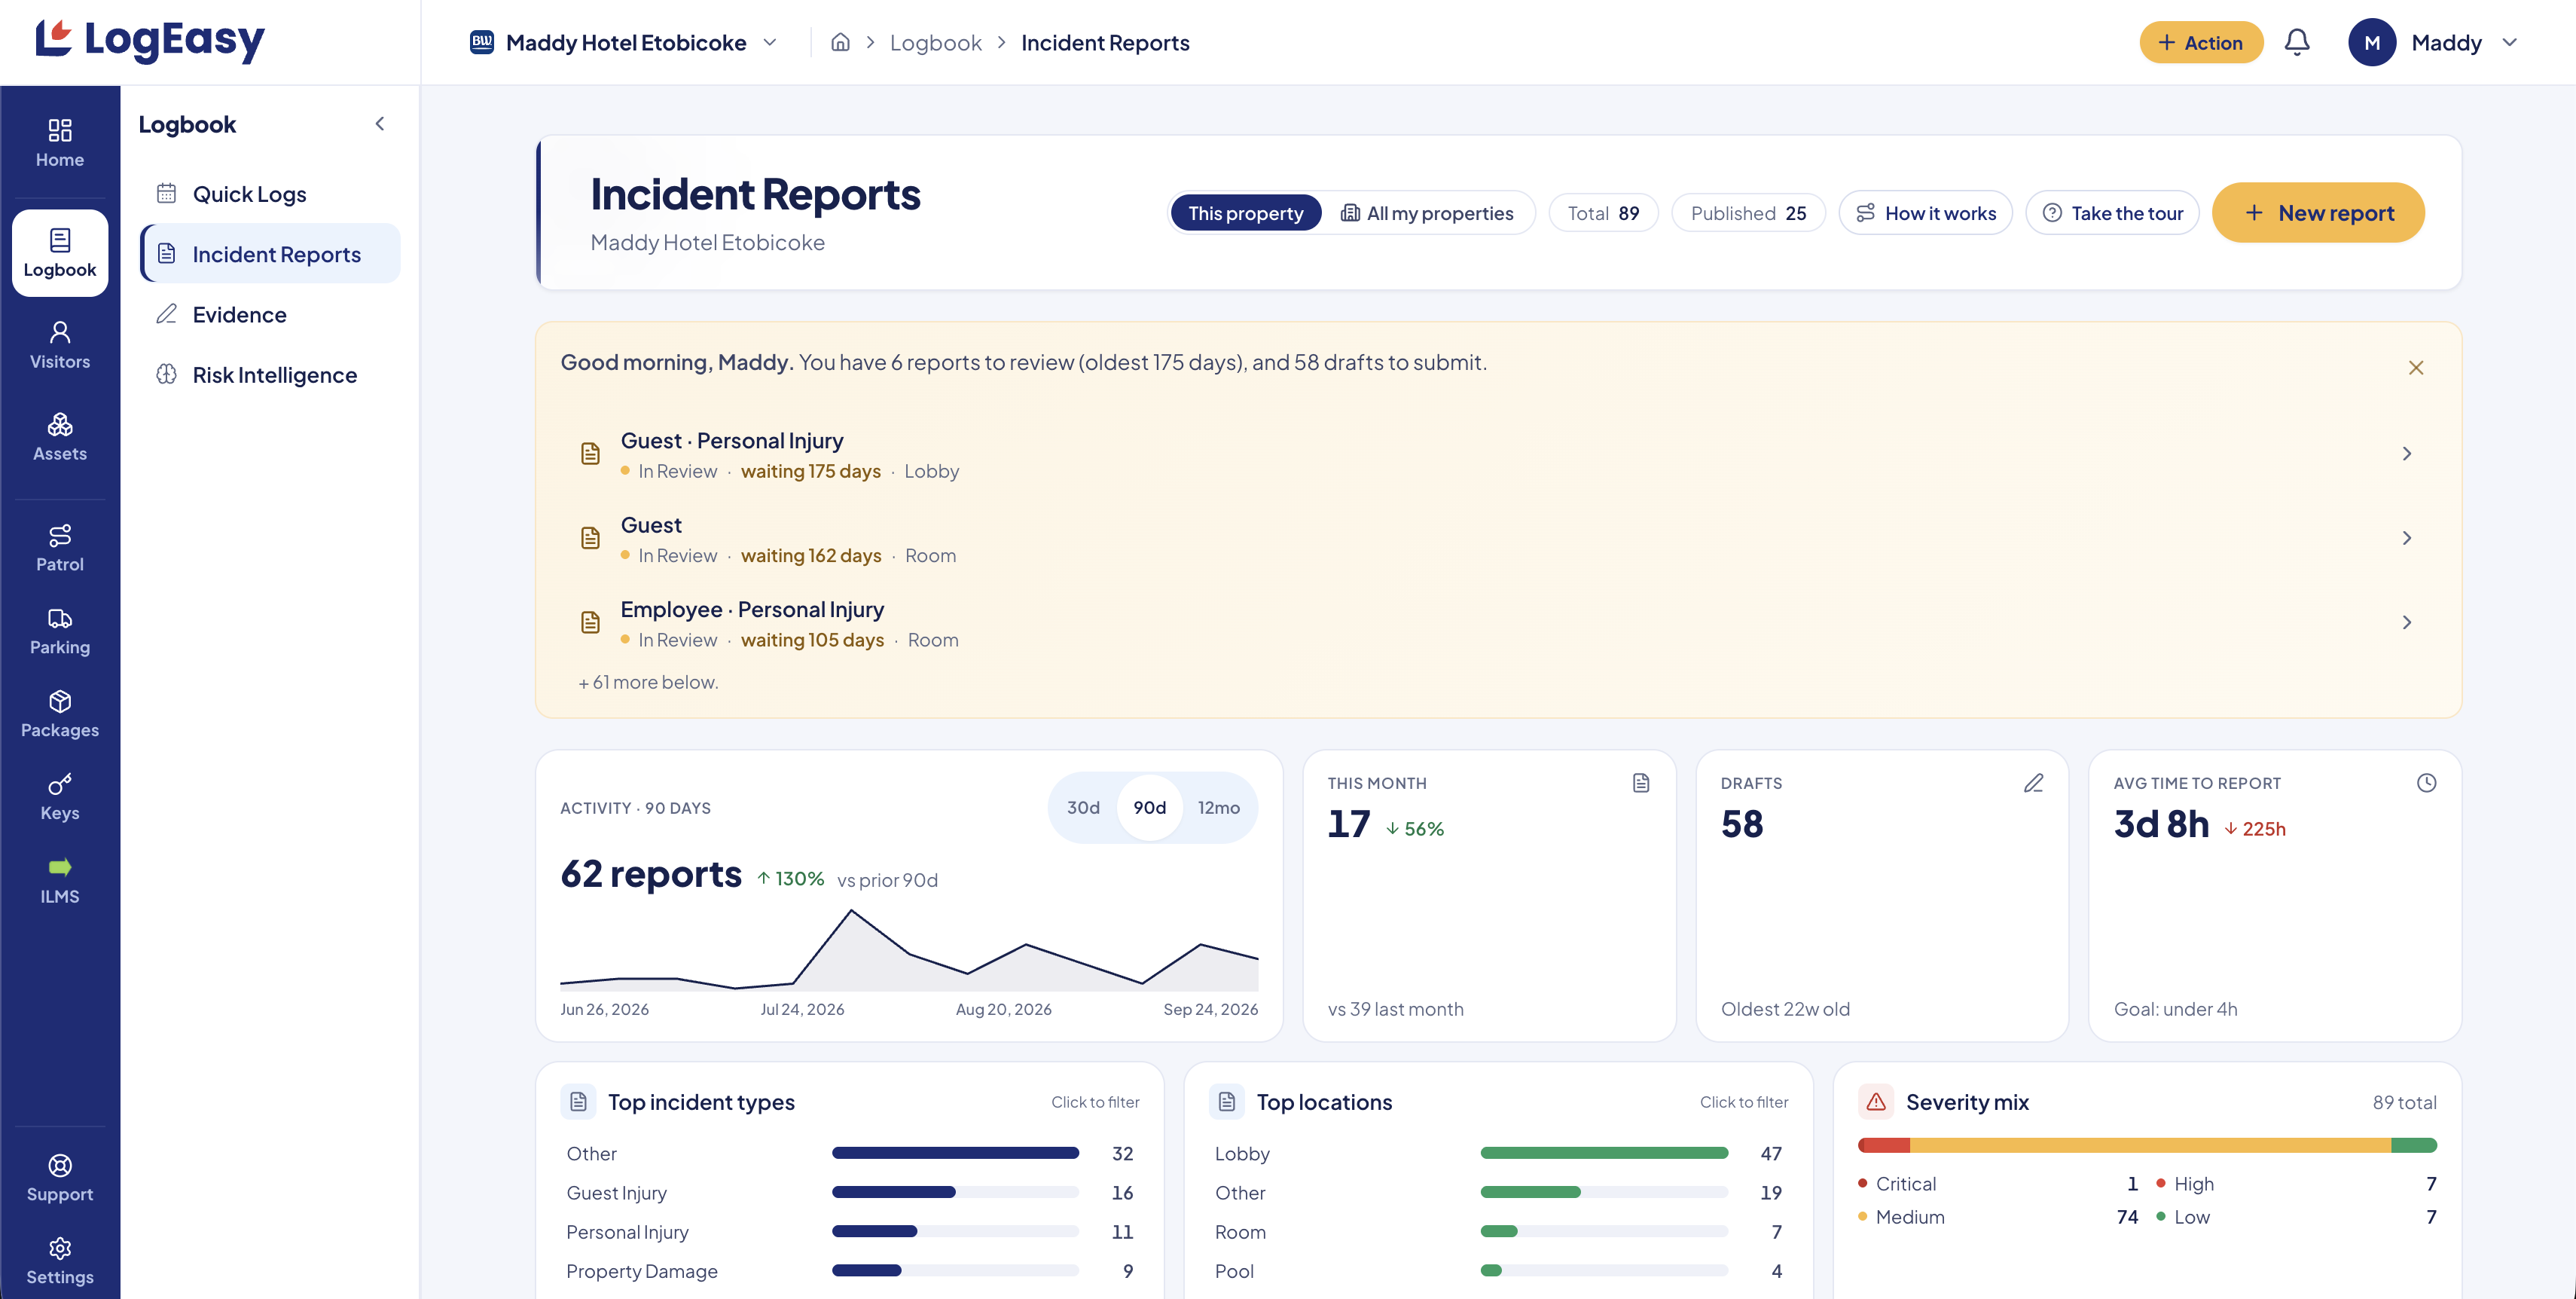The width and height of the screenshot is (2576, 1299).
Task: Dismiss the Good morning banner
Action: tap(2415, 368)
